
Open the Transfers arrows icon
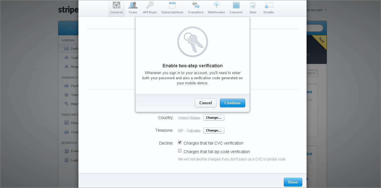[196, 5]
